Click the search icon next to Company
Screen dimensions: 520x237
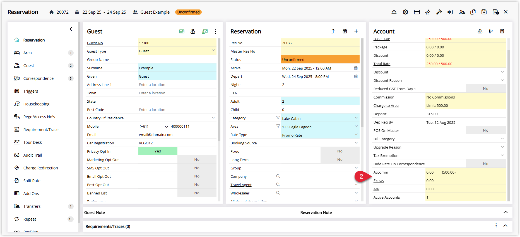click(278, 176)
